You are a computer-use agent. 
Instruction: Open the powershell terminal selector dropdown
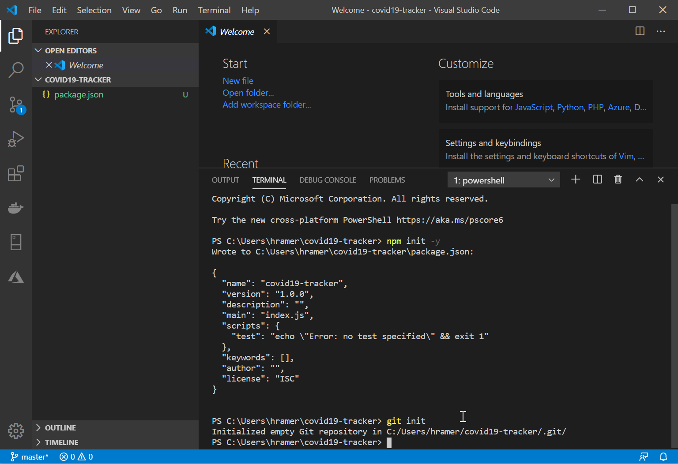504,180
